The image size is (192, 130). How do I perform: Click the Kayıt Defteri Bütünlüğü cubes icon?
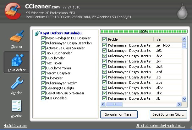point(37,33)
